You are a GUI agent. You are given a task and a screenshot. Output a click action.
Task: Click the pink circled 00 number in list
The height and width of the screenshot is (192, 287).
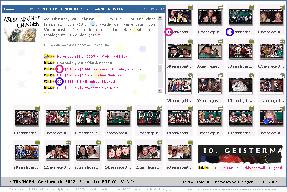(59, 69)
